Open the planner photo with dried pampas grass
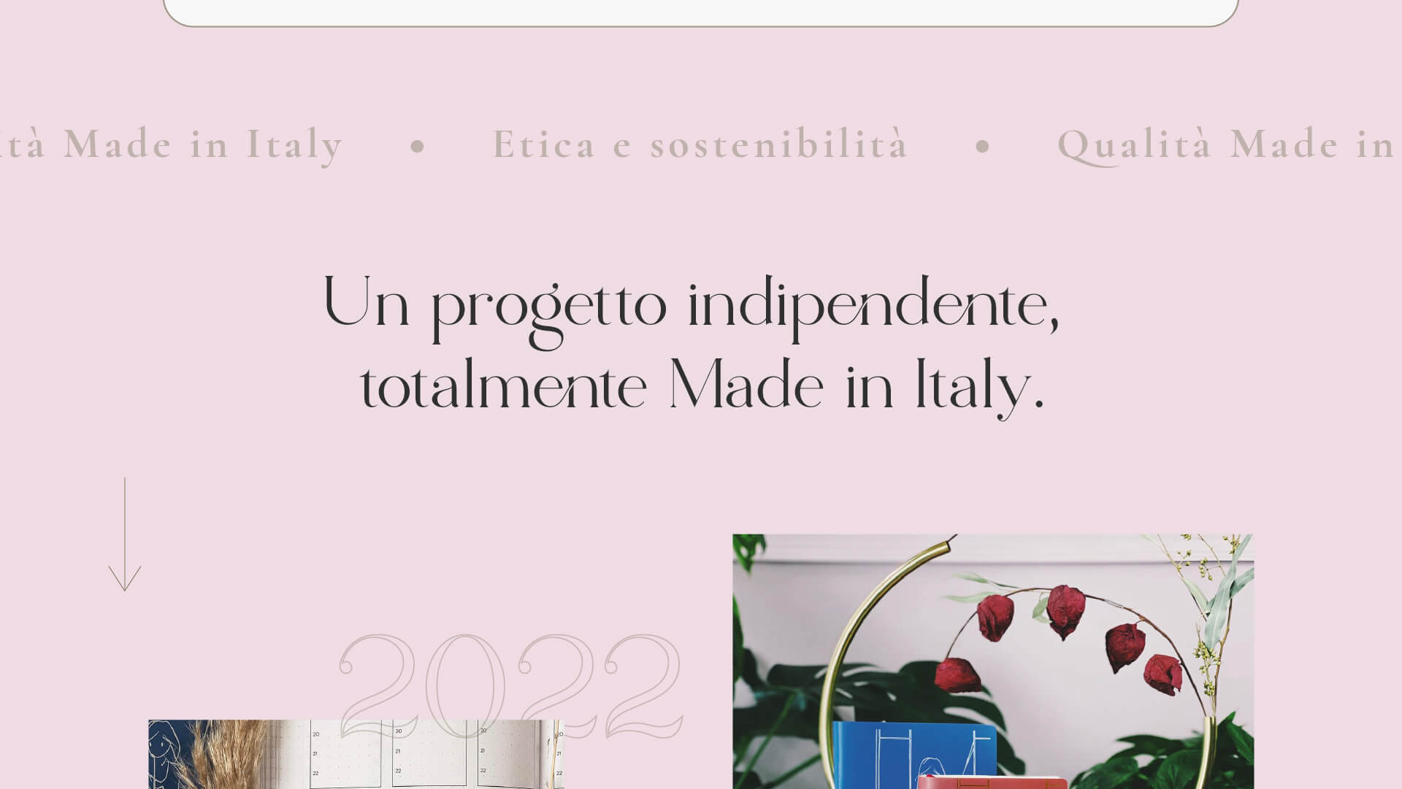Screen dimensions: 1402x789 [356, 754]
